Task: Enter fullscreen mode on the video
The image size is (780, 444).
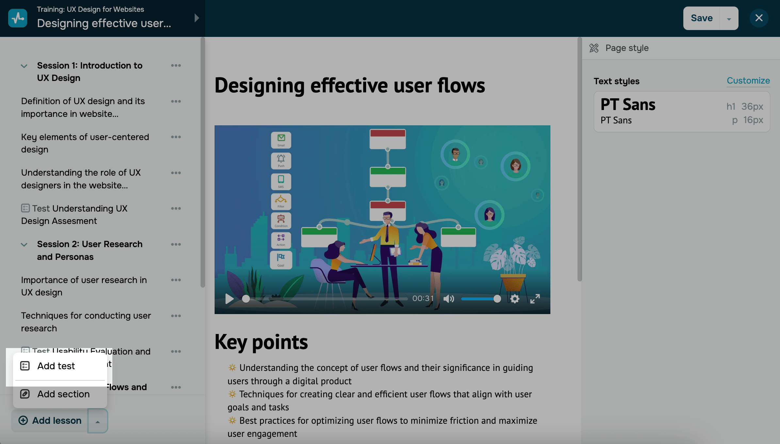Action: 535,299
